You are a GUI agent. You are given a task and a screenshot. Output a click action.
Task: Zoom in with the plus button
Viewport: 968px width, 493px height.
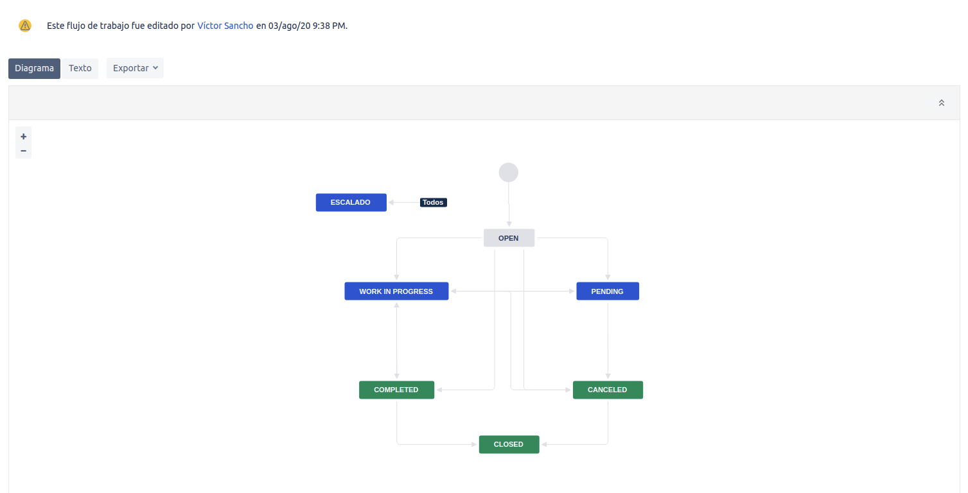pyautogui.click(x=24, y=136)
